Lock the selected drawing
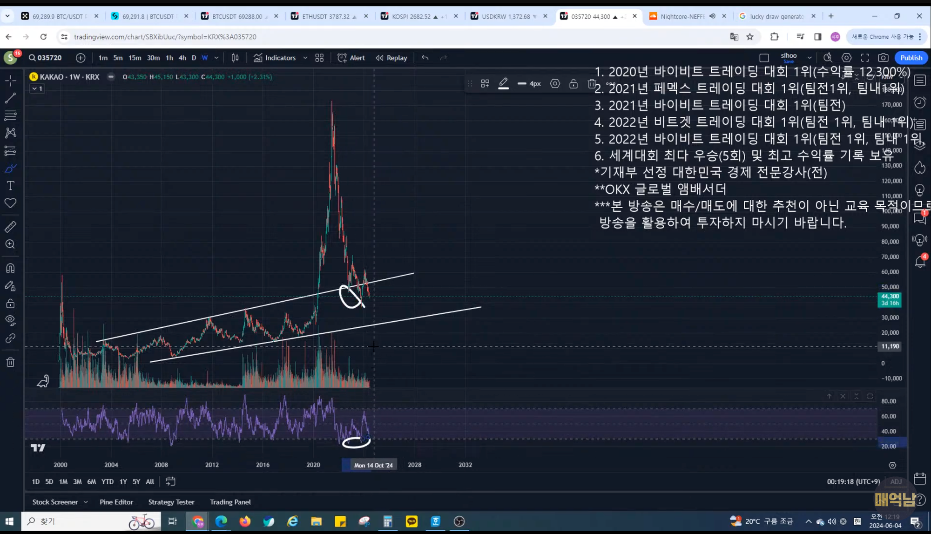This screenshot has height=534, width=931. pos(573,84)
